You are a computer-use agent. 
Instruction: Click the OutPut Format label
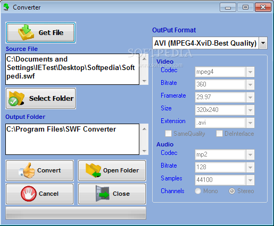point(174,30)
